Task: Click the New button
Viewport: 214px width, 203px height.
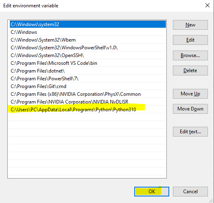Action: (x=190, y=25)
